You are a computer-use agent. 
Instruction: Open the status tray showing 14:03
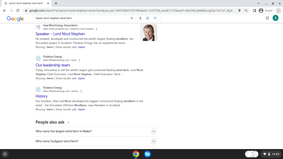(x=271, y=154)
